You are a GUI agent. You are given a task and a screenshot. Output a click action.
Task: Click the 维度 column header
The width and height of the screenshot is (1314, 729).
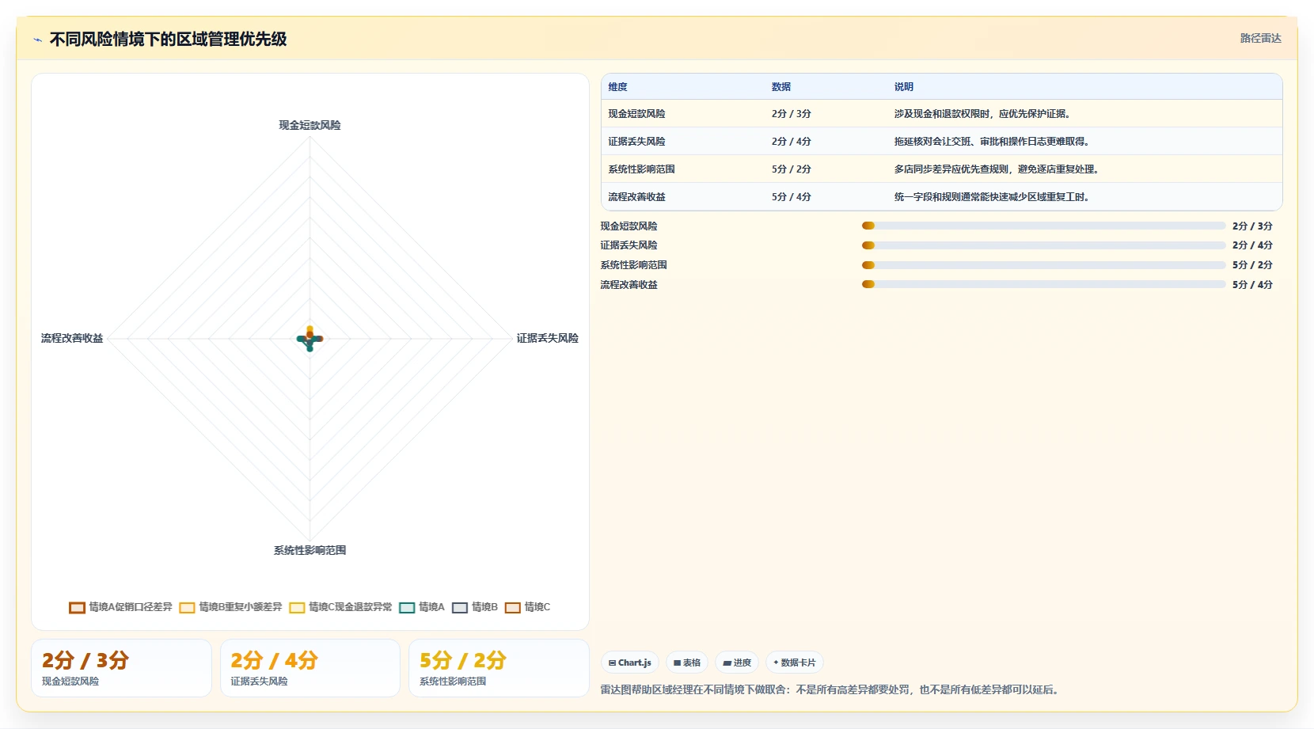617,87
